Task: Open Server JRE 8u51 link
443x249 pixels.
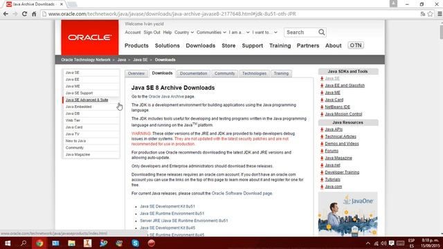Action: 184,221
